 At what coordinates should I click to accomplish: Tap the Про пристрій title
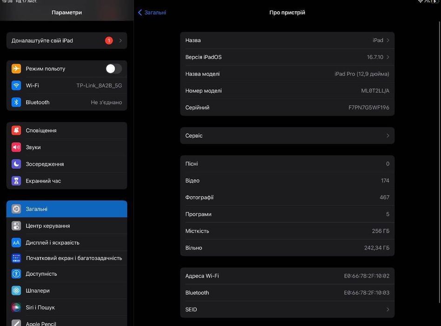pos(287,13)
